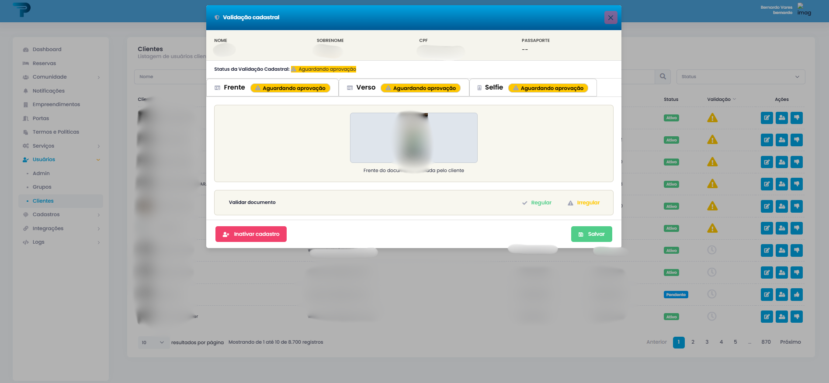Click the search magnifier icon button
The width and height of the screenshot is (829, 383).
coord(663,76)
